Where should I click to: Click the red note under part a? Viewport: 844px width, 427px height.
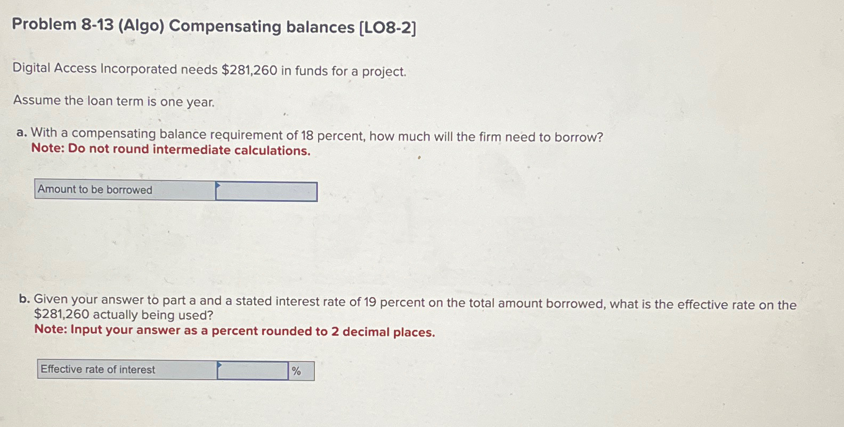pos(172,151)
